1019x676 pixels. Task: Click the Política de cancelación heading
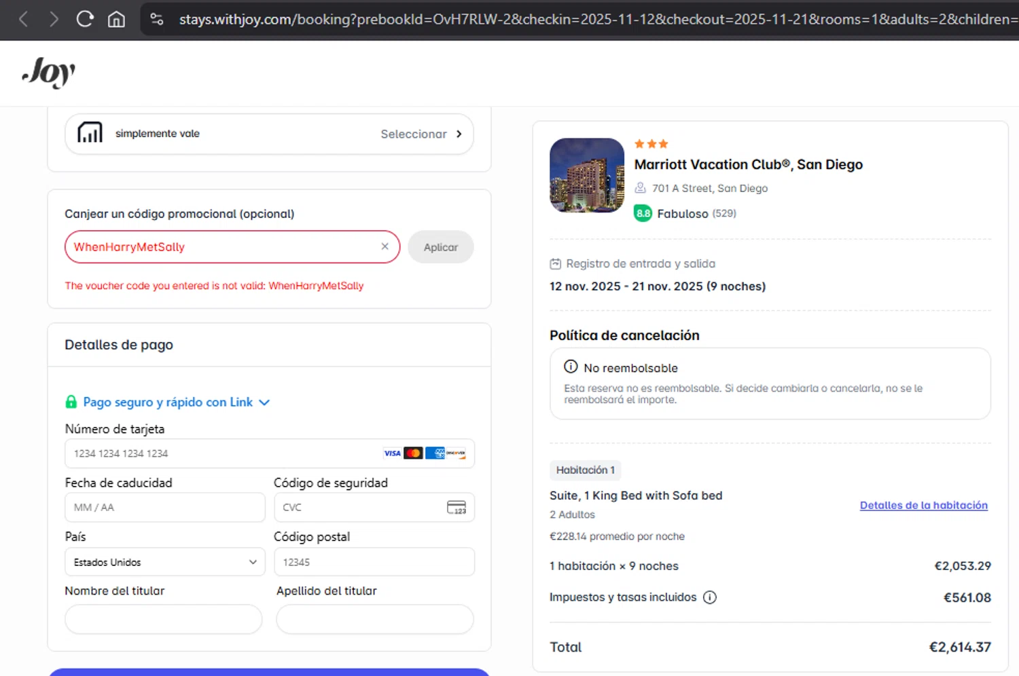coord(624,335)
